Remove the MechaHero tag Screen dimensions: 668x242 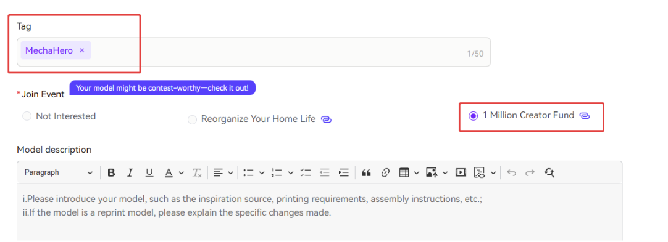82,50
